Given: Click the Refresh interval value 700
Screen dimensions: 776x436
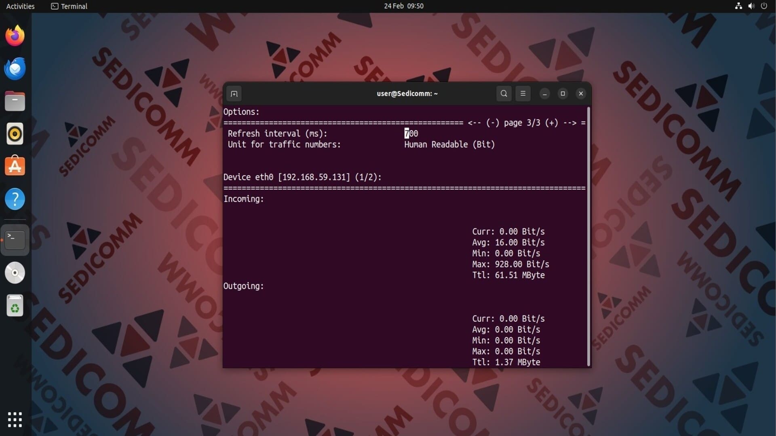Looking at the screenshot, I should (411, 134).
